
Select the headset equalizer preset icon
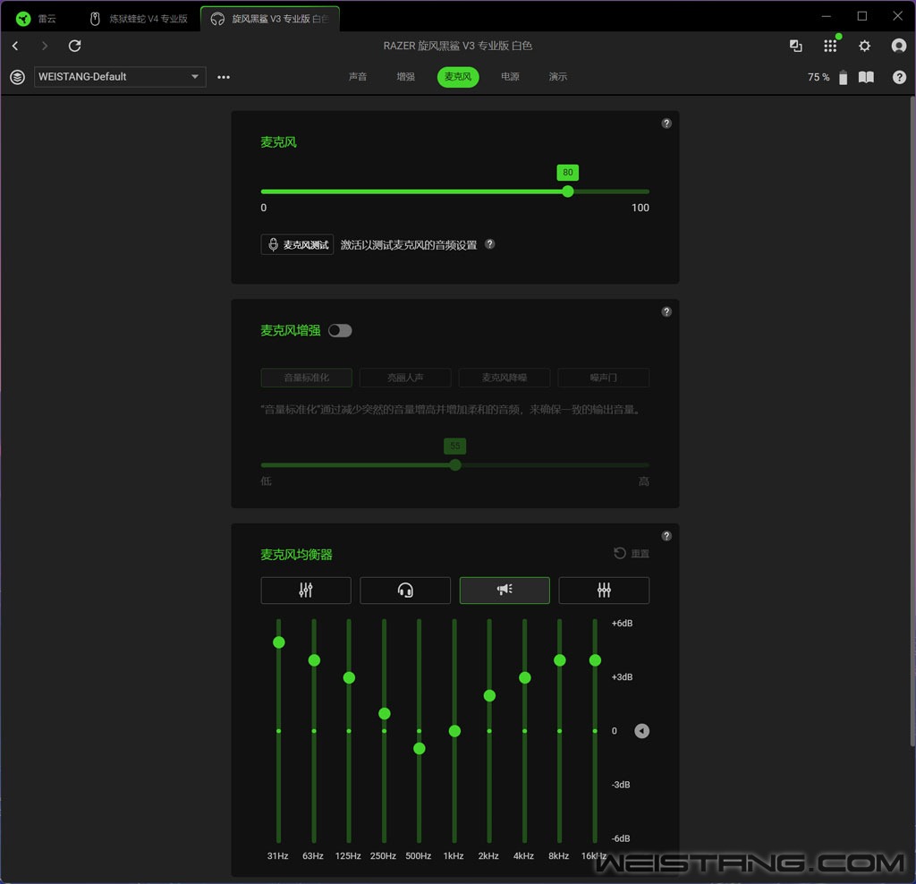click(x=405, y=591)
